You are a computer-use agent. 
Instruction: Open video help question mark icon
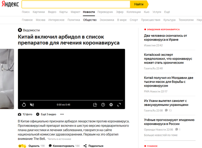click(x=103, y=105)
